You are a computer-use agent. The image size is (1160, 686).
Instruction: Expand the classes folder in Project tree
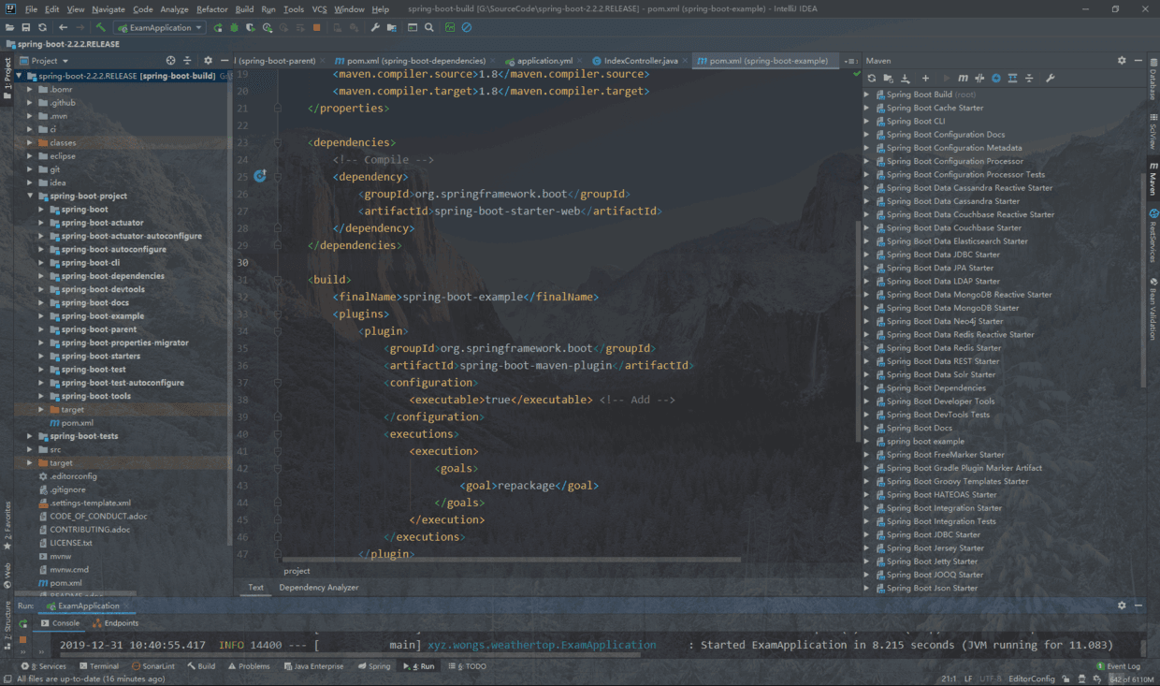[30, 142]
